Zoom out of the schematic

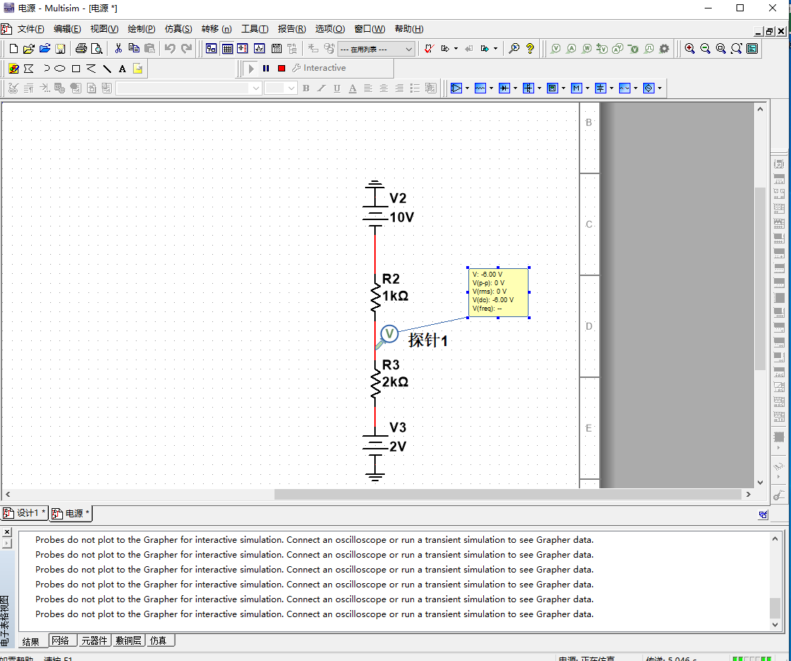(x=705, y=48)
